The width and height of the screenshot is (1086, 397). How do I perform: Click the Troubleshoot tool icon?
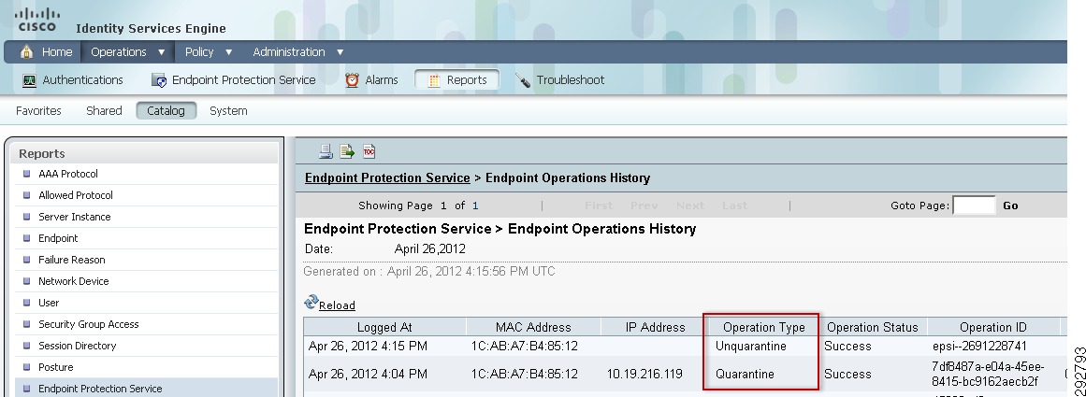click(x=523, y=80)
